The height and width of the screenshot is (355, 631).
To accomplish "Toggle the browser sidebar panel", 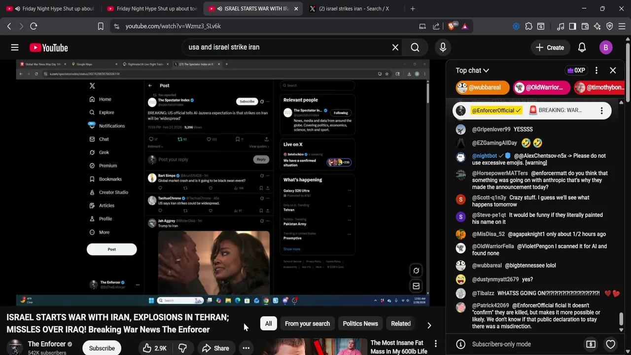I will click(x=572, y=26).
